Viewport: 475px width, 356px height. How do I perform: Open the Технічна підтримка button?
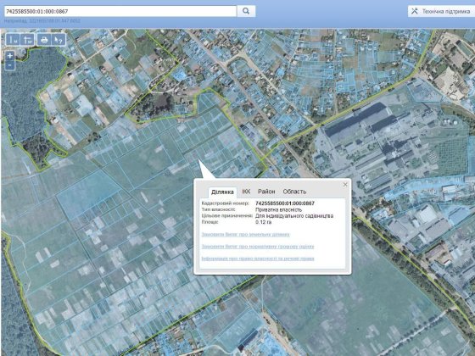click(x=441, y=11)
